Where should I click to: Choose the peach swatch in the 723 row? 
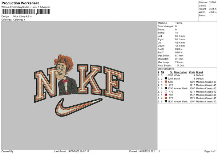tap(166, 85)
